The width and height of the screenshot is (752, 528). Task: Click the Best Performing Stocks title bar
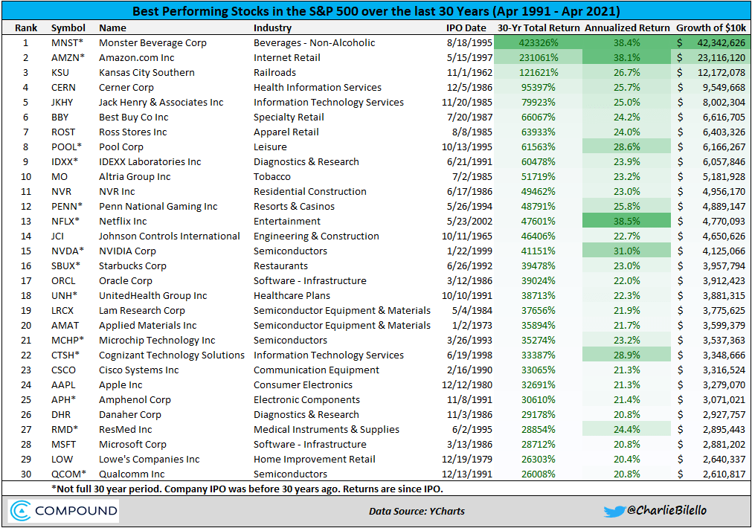click(x=376, y=12)
